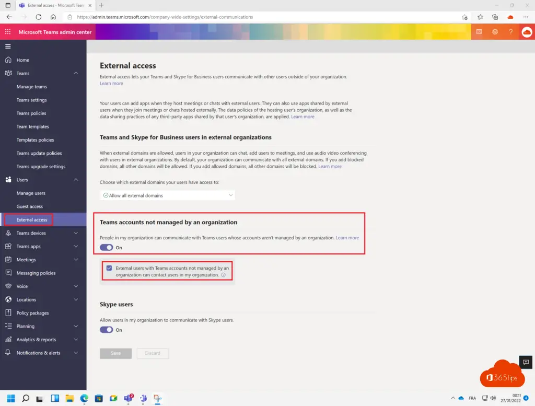Expand the Planning section
Screen dimensions: 535x406
76,326
